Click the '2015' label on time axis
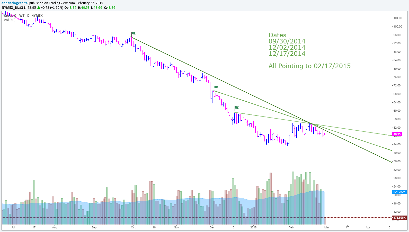The width and height of the screenshot is (409, 232). point(253,227)
